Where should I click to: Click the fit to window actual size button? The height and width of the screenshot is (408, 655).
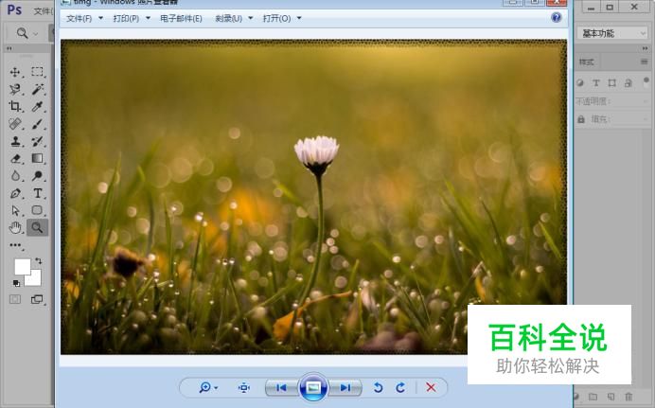pos(244,388)
